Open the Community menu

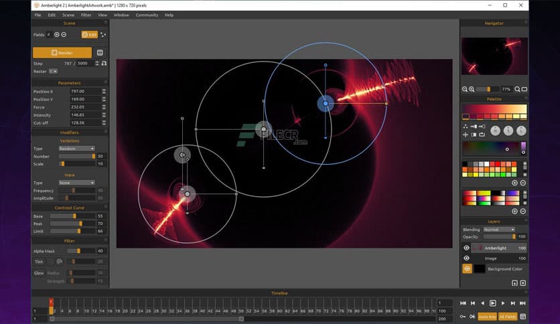pos(147,15)
